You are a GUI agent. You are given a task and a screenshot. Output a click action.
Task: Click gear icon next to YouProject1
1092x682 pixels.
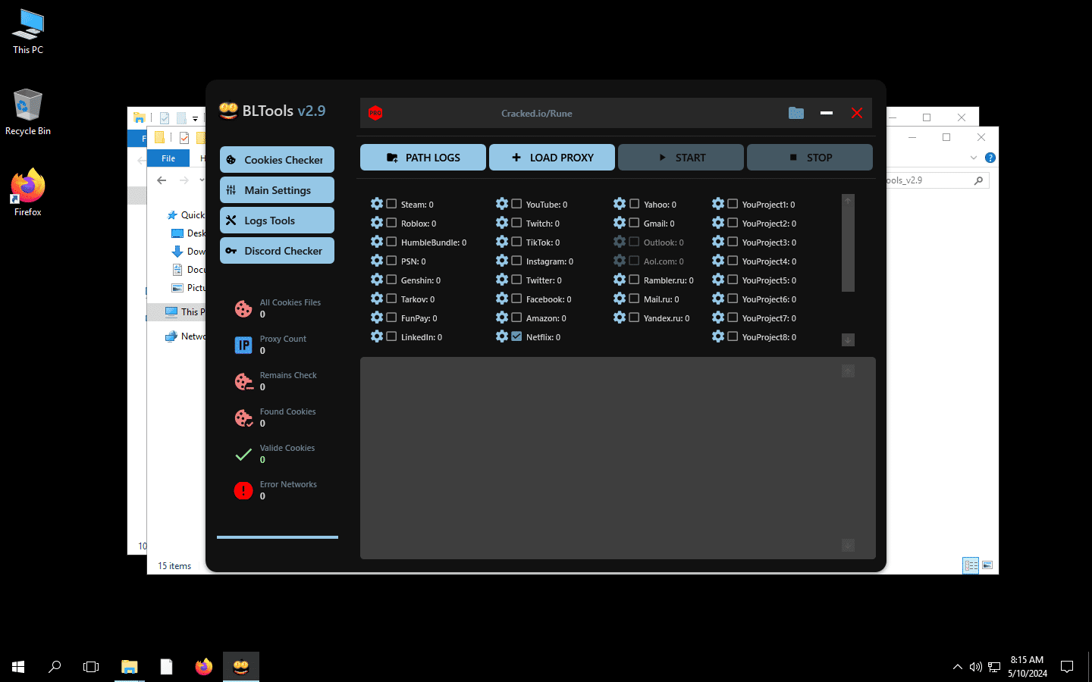click(x=718, y=204)
